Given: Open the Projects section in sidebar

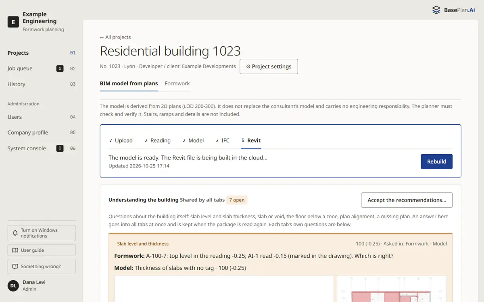Looking at the screenshot, I should click(42, 53).
